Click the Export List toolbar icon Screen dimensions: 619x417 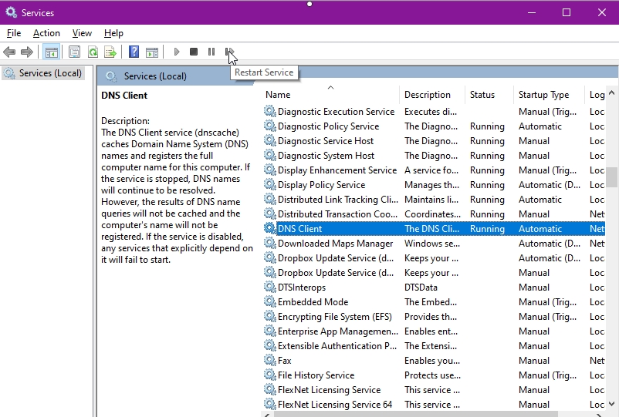(x=110, y=52)
